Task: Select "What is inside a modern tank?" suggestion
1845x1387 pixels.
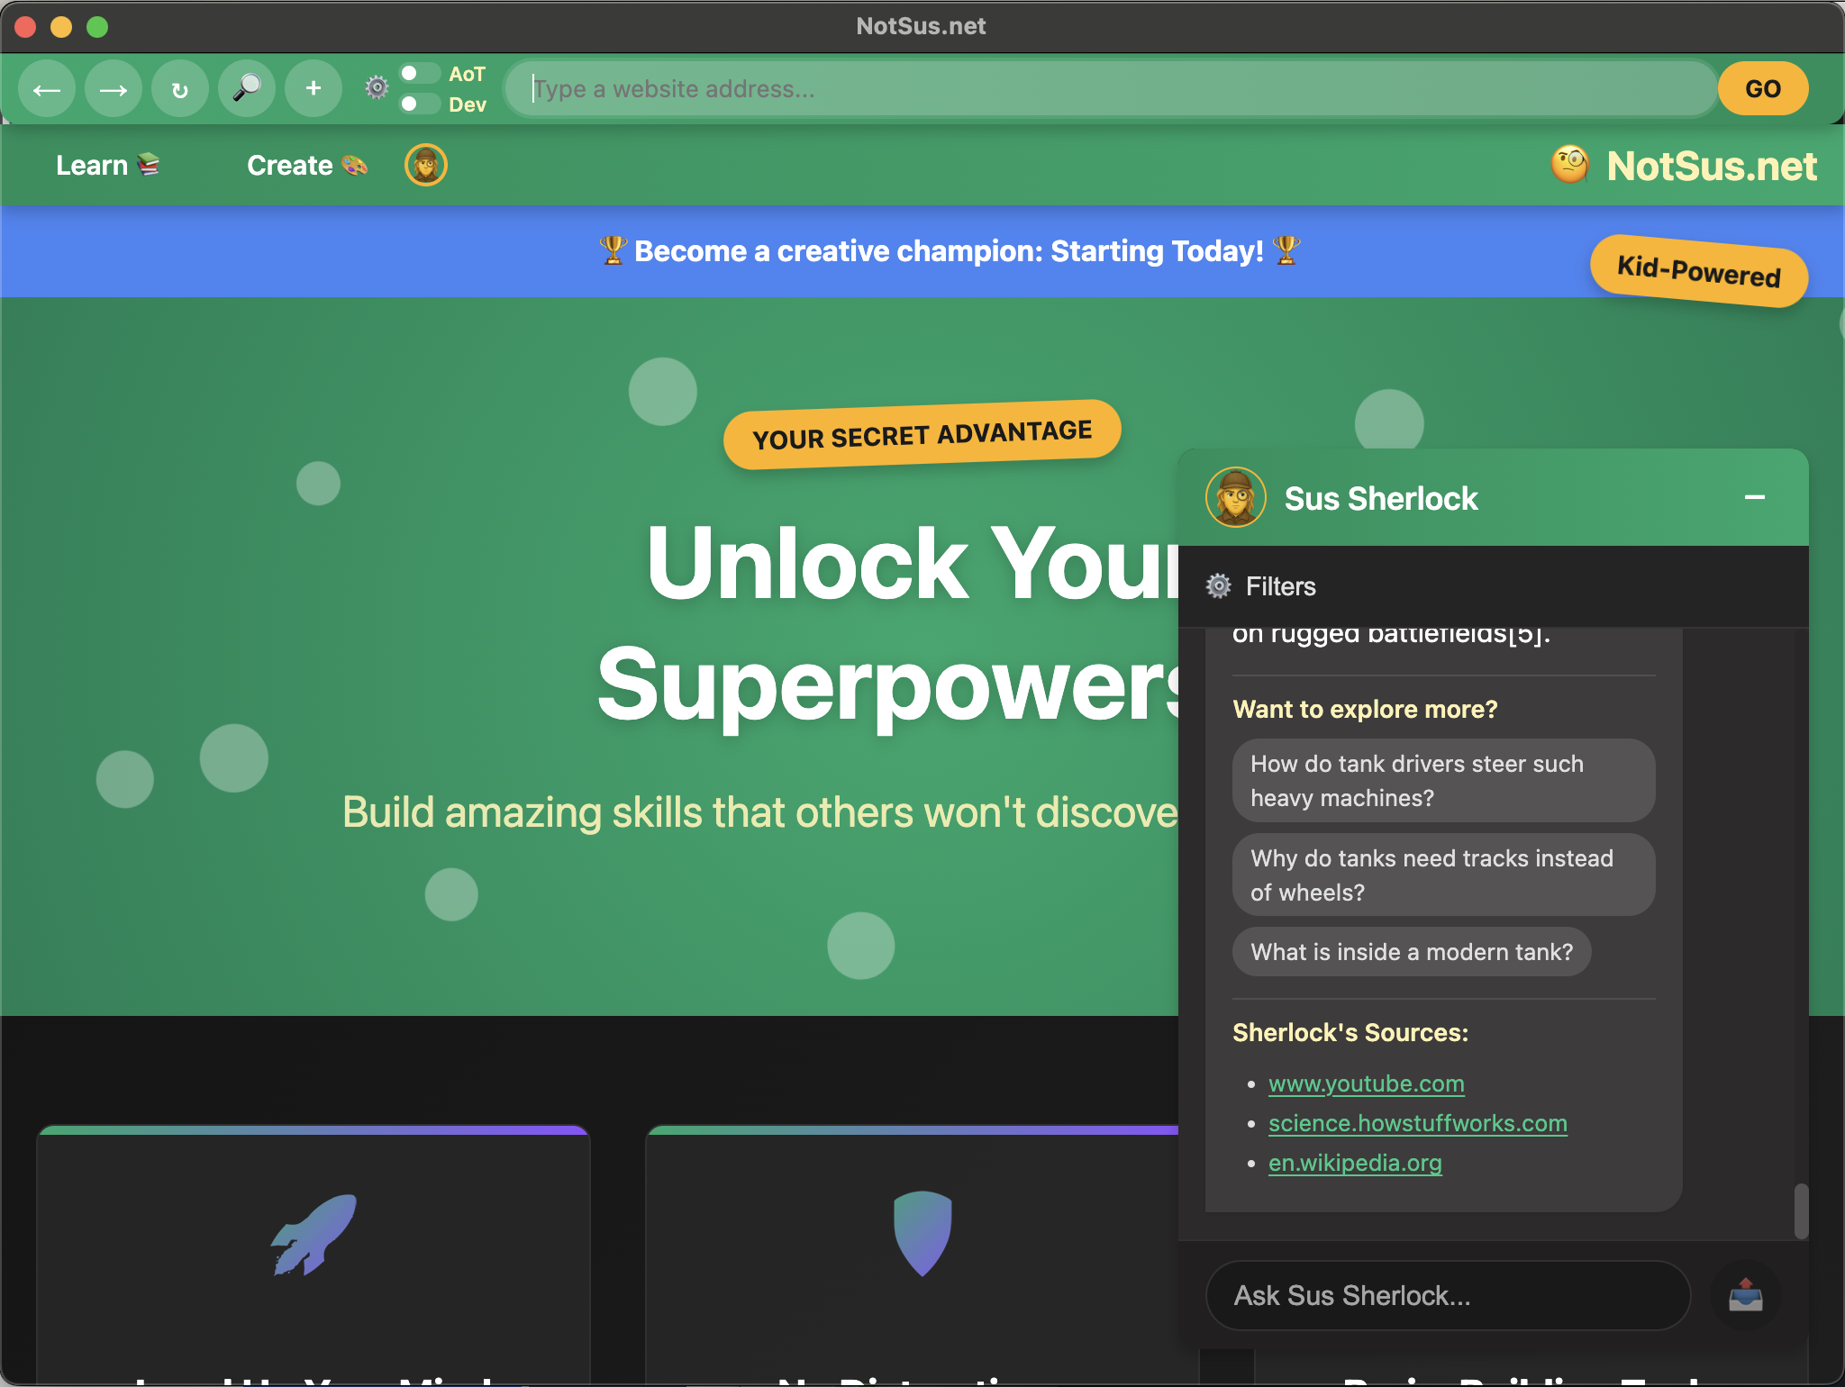Action: point(1411,952)
